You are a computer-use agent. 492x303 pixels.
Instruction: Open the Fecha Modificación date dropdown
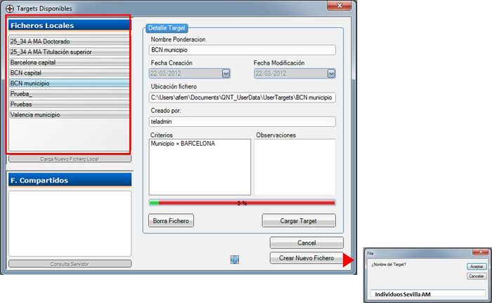[x=330, y=73]
